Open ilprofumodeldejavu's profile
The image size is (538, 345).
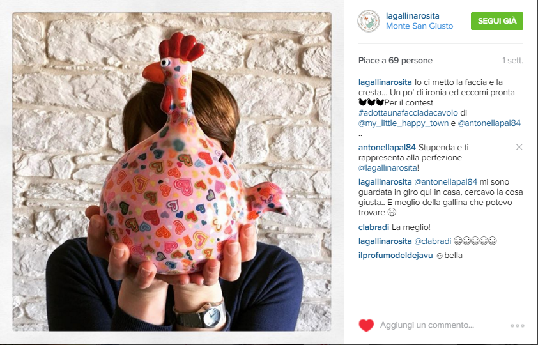point(396,256)
